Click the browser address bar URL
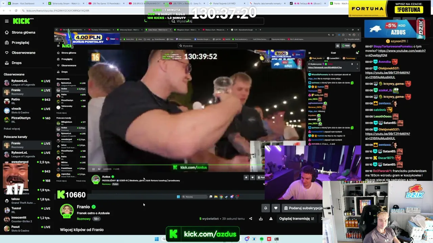The width and height of the screenshot is (433, 243). [x=58, y=10]
